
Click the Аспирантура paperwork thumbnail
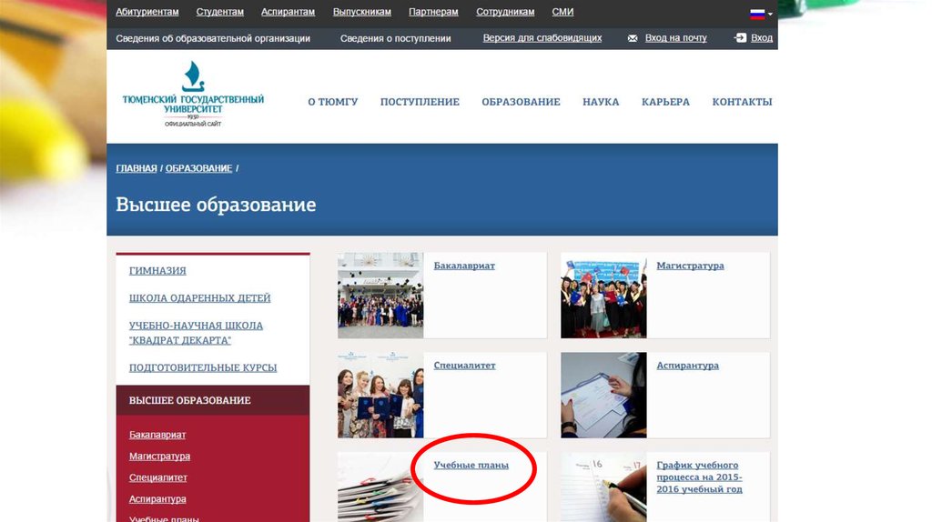click(603, 395)
